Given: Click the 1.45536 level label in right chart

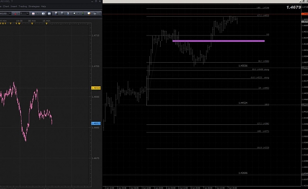Looking at the screenshot, I should (243, 66).
